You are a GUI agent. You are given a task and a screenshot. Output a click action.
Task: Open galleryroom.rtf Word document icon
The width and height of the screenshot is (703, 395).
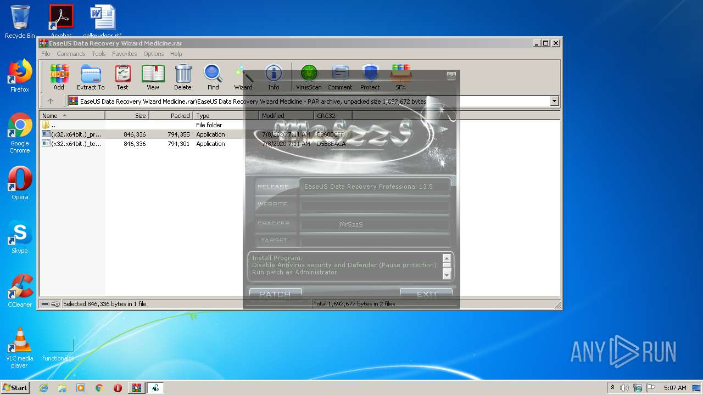pos(103,21)
